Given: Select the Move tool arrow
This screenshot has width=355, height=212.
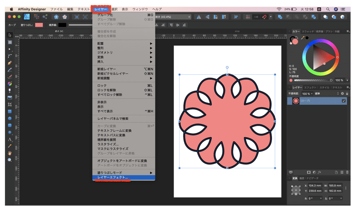Looking at the screenshot, I should pyautogui.click(x=9, y=35).
